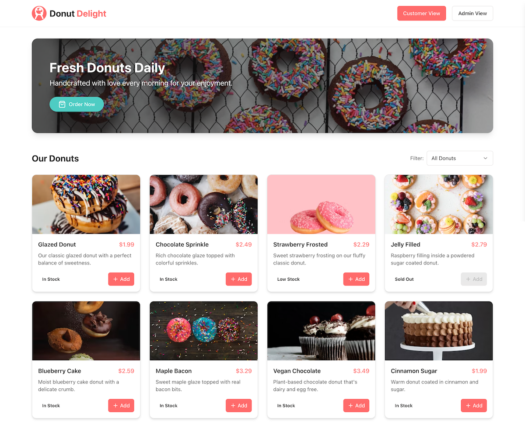Open the Jelly Filled product image

pyautogui.click(x=439, y=204)
